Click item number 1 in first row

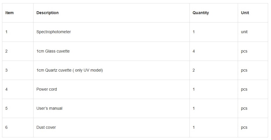[x=6, y=32]
